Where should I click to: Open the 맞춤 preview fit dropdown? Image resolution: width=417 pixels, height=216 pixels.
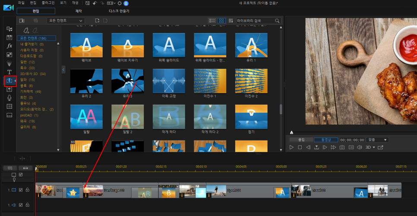(377, 140)
